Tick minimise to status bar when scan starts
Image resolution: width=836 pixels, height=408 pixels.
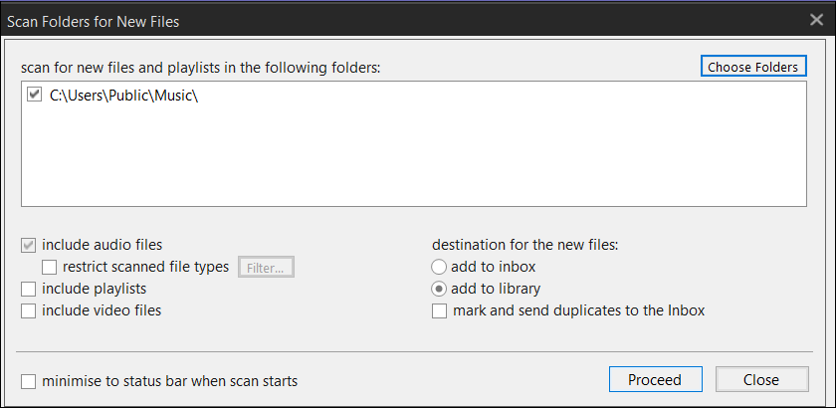(29, 380)
